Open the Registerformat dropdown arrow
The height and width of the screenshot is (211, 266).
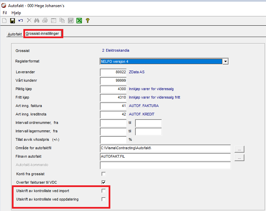tap(225, 61)
